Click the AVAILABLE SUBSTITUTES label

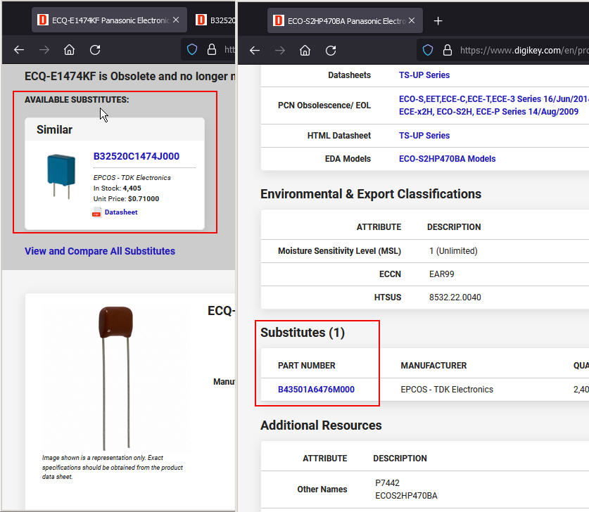77,100
